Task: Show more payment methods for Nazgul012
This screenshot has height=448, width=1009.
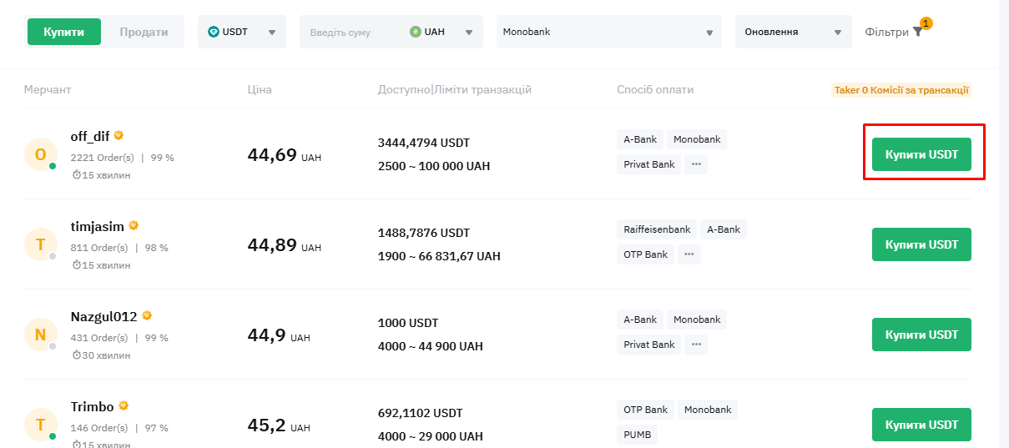Action: [696, 345]
